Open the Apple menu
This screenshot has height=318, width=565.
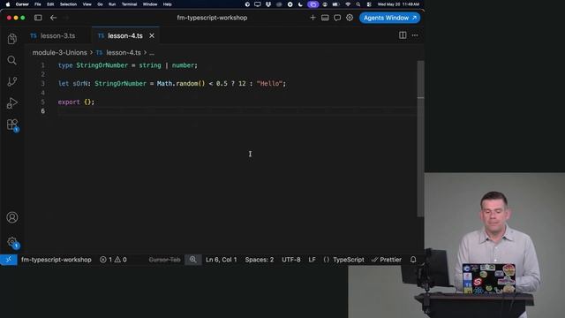[x=8, y=4]
